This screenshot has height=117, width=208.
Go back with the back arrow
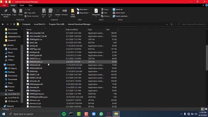[x=3, y=24]
